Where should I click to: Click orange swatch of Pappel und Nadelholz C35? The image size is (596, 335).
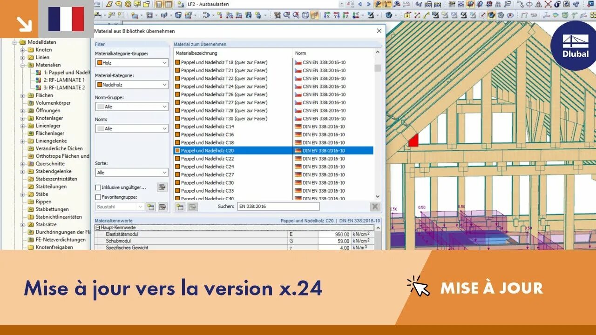pos(177,191)
